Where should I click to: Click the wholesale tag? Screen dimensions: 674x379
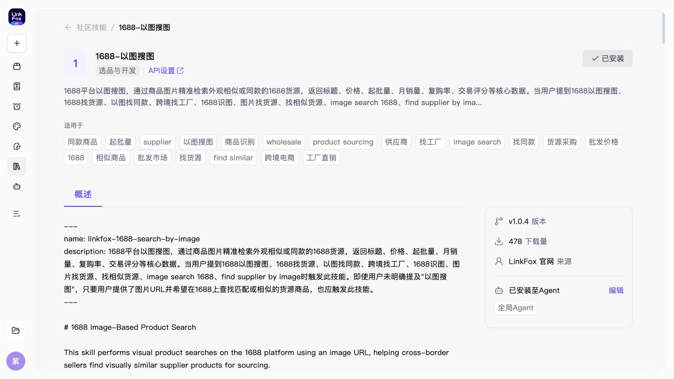pos(284,142)
